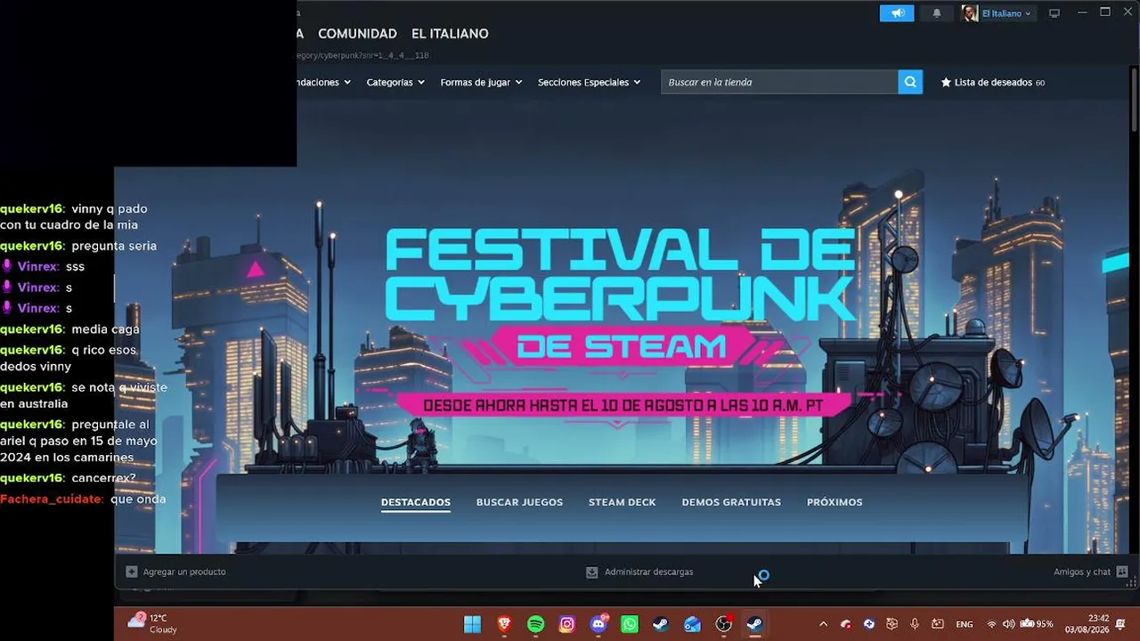This screenshot has width=1140, height=641.
Task: Open the Wi-Fi network tray icon
Action: [x=992, y=624]
